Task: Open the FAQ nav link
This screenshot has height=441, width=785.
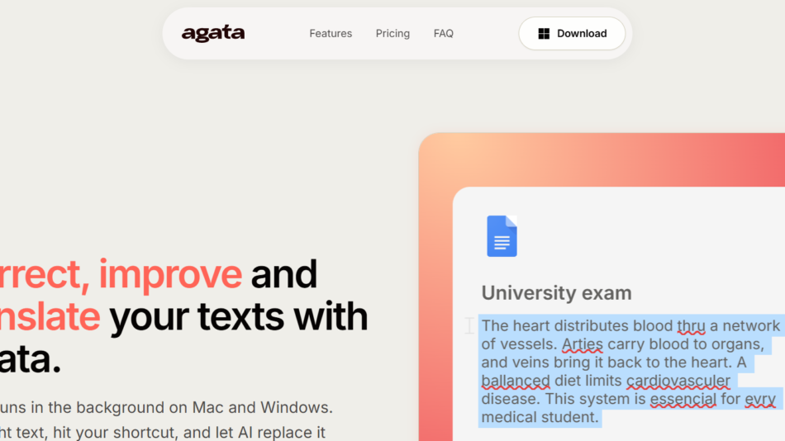Action: click(x=443, y=34)
